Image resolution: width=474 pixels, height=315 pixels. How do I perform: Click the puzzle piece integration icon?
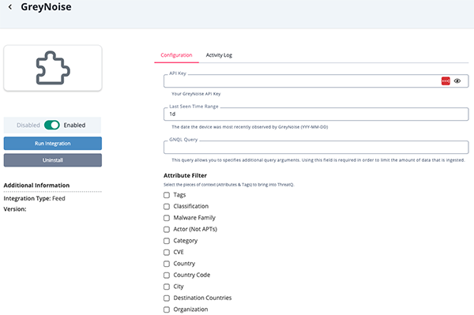53,68
